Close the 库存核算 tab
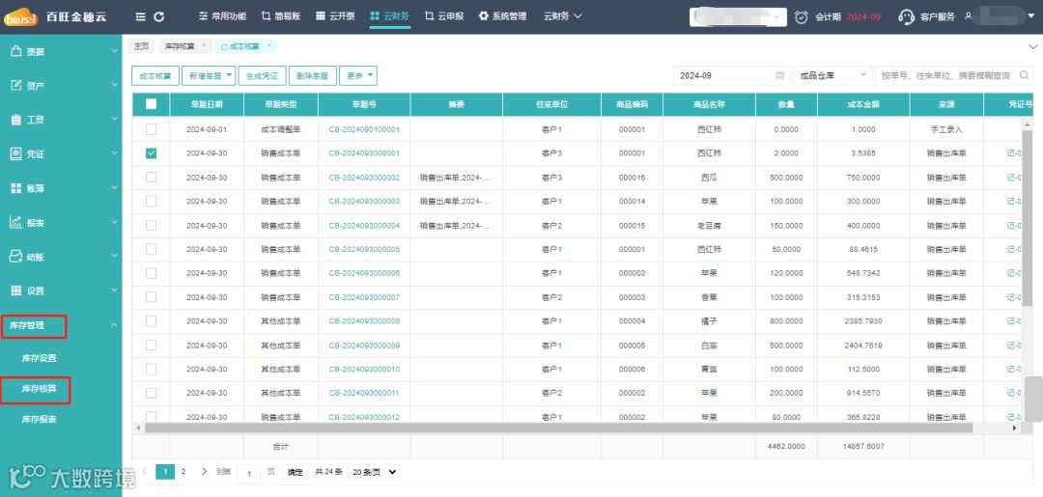Image resolution: width=1043 pixels, height=497 pixels. 204,45
